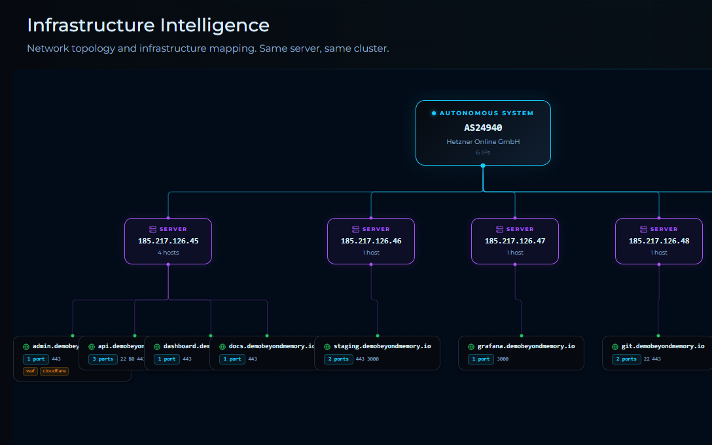Click the 2 ports badge on staging host
This screenshot has height=445, width=712.
(x=338, y=359)
